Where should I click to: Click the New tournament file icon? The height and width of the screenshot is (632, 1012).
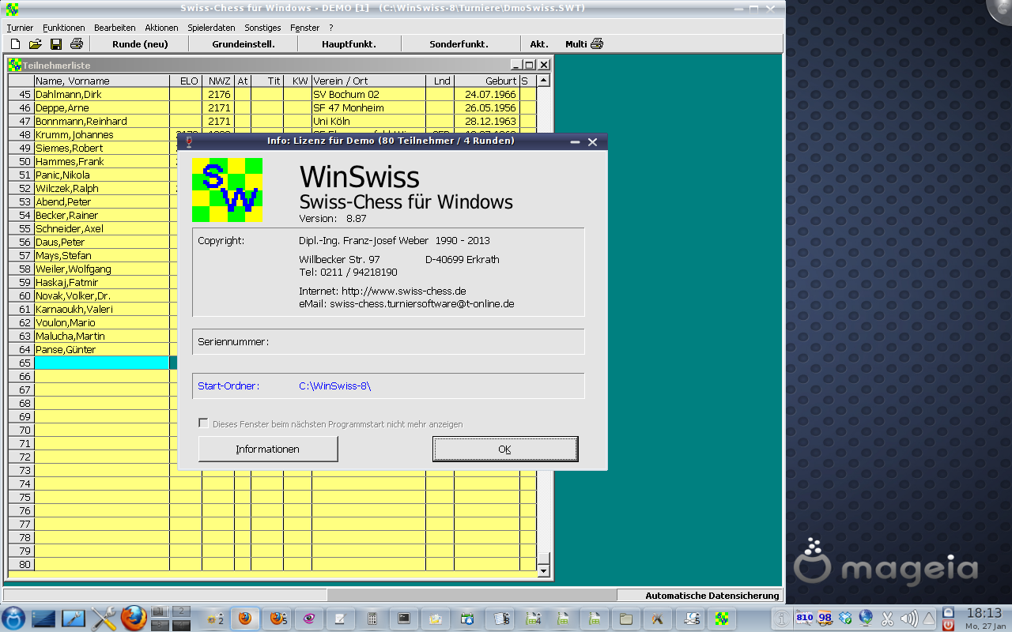pyautogui.click(x=15, y=44)
